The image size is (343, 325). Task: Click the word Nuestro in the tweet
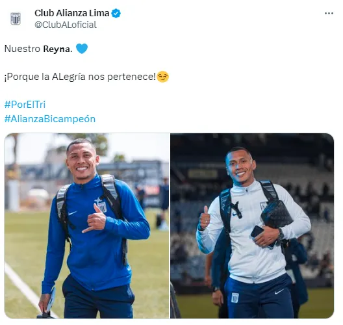(x=22, y=49)
